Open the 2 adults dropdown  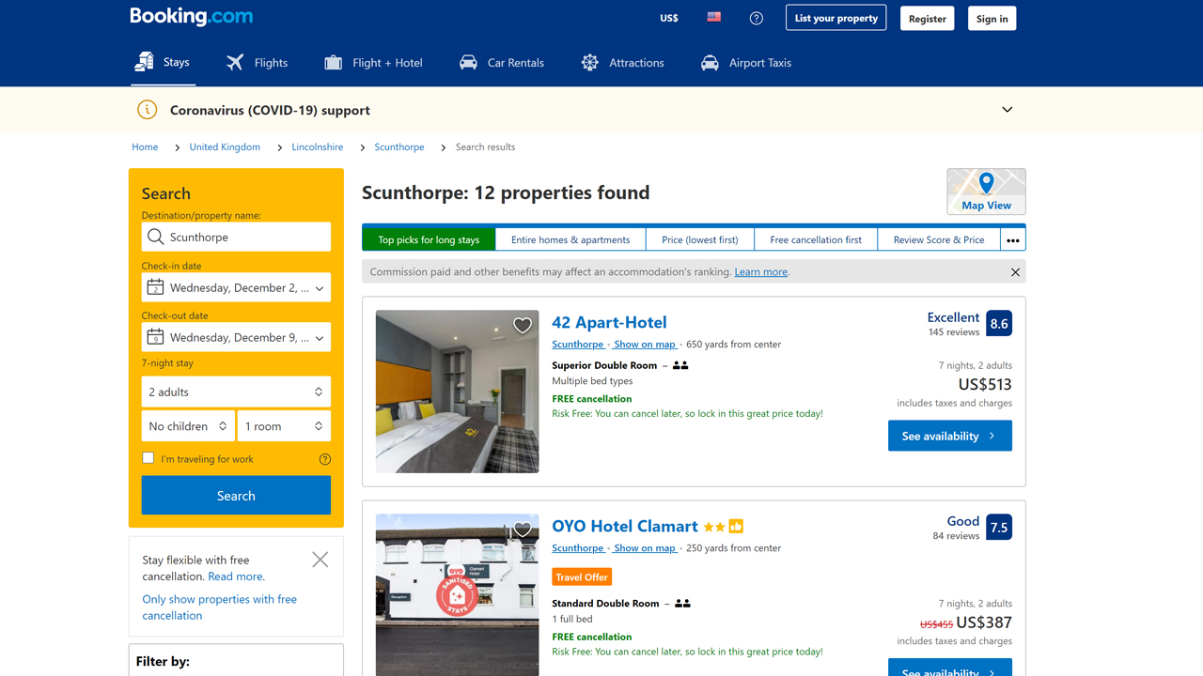[x=236, y=392]
